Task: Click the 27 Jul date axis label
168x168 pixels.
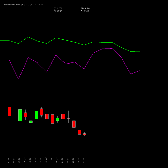Action: click(84, 160)
